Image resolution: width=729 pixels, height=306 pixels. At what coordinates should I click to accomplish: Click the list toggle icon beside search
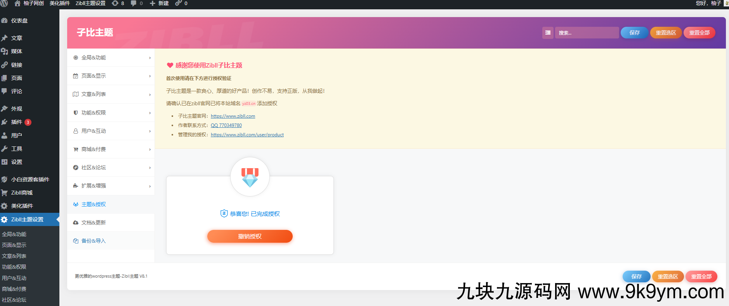click(x=548, y=33)
